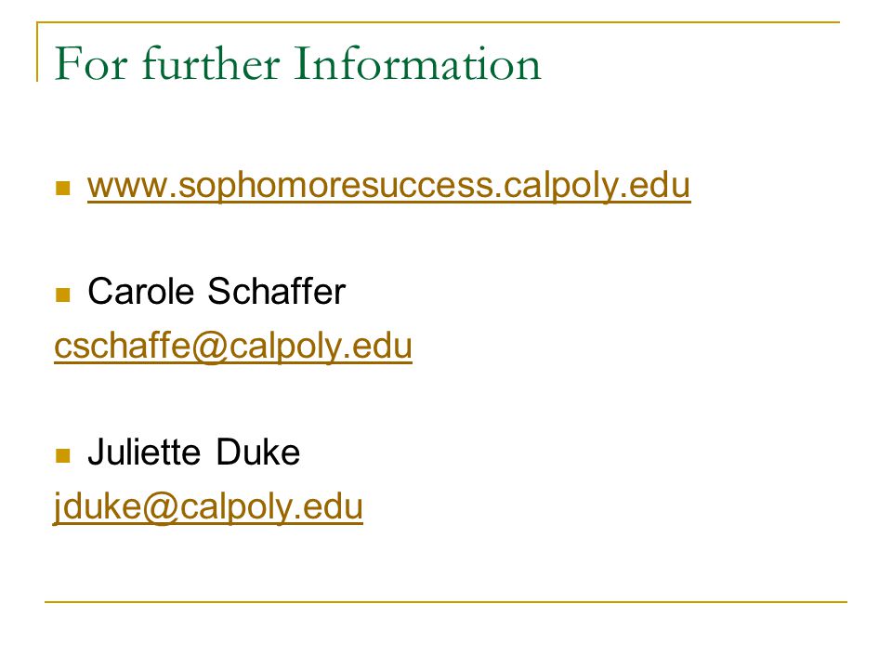Click the word 'further' in the heading
Viewport: 892px width, 669px height.
(211, 64)
